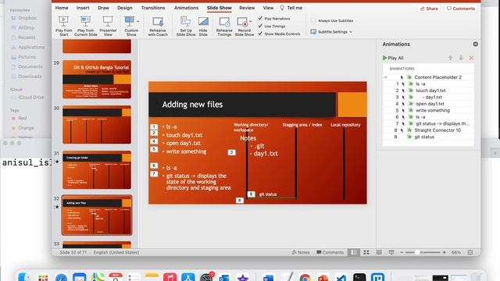Open Chrome from the Dock

[305, 277]
